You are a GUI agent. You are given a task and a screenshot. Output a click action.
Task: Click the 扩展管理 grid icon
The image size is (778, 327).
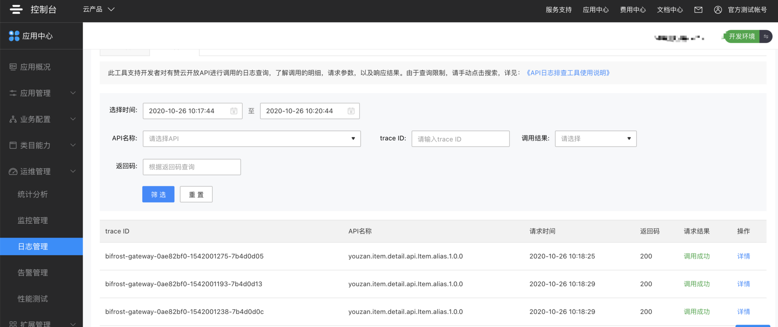(x=13, y=324)
